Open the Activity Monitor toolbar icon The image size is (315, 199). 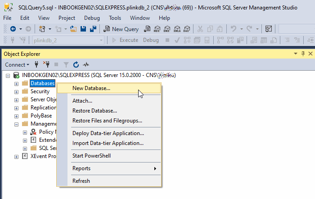click(x=269, y=29)
